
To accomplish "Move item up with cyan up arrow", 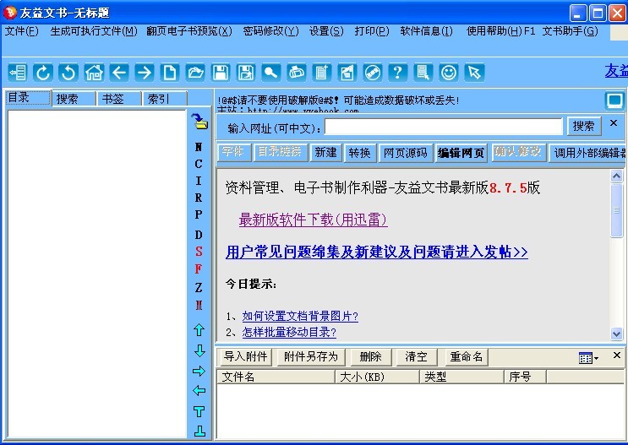I will (199, 330).
